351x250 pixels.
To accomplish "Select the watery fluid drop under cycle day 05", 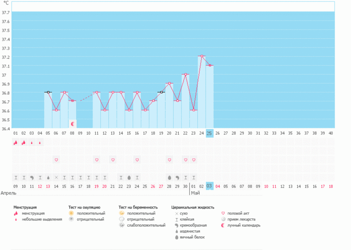I will (x=48, y=178).
